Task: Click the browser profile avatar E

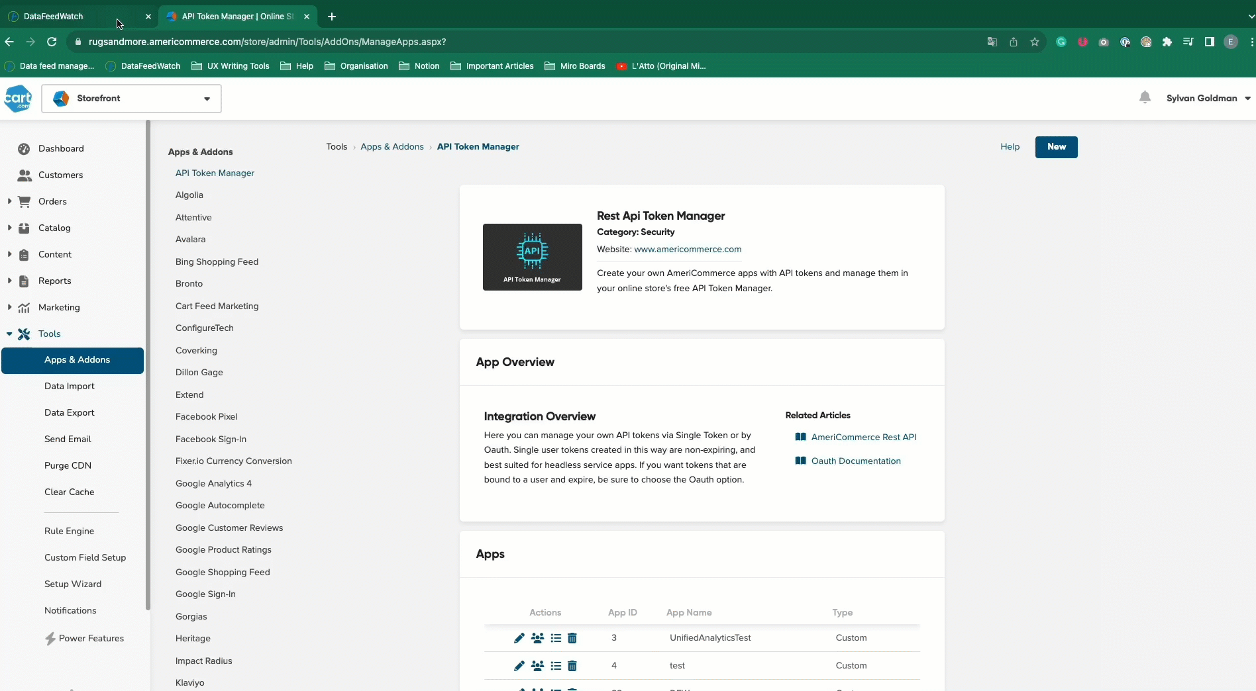Action: [x=1231, y=42]
